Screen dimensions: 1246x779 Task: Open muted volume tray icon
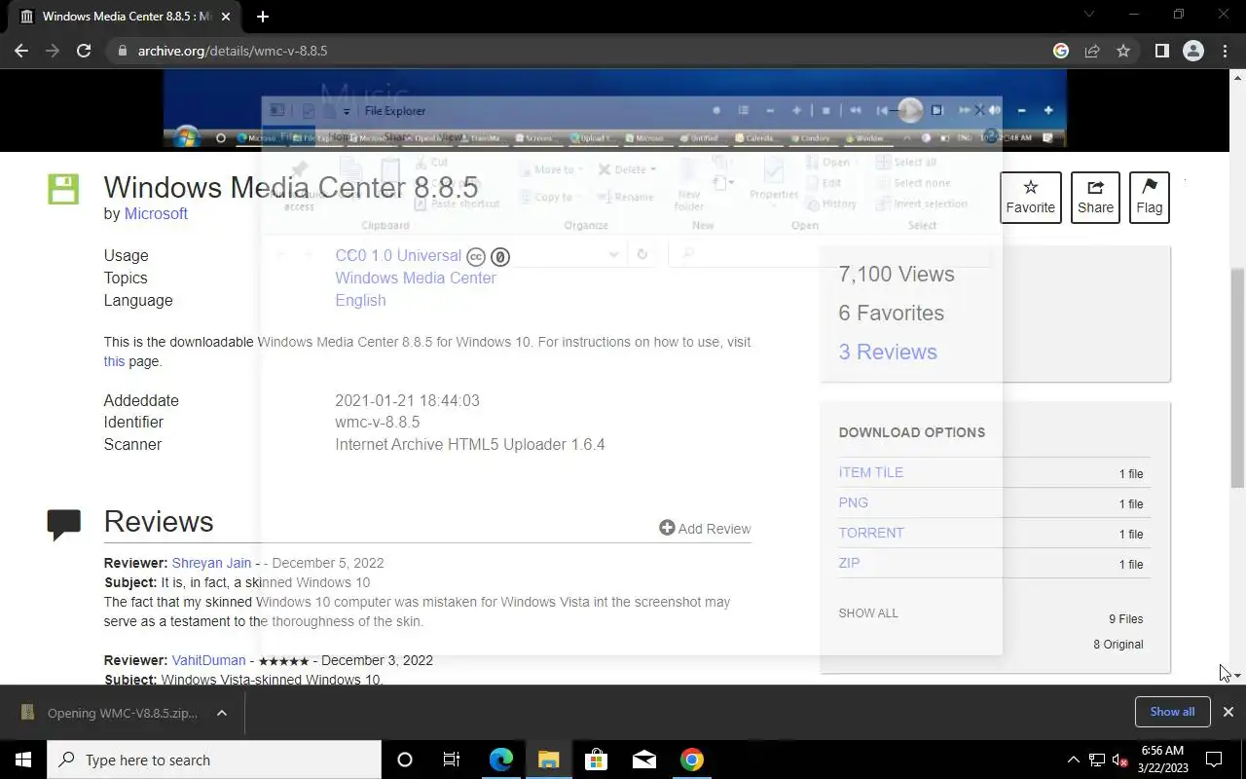[x=1120, y=760]
